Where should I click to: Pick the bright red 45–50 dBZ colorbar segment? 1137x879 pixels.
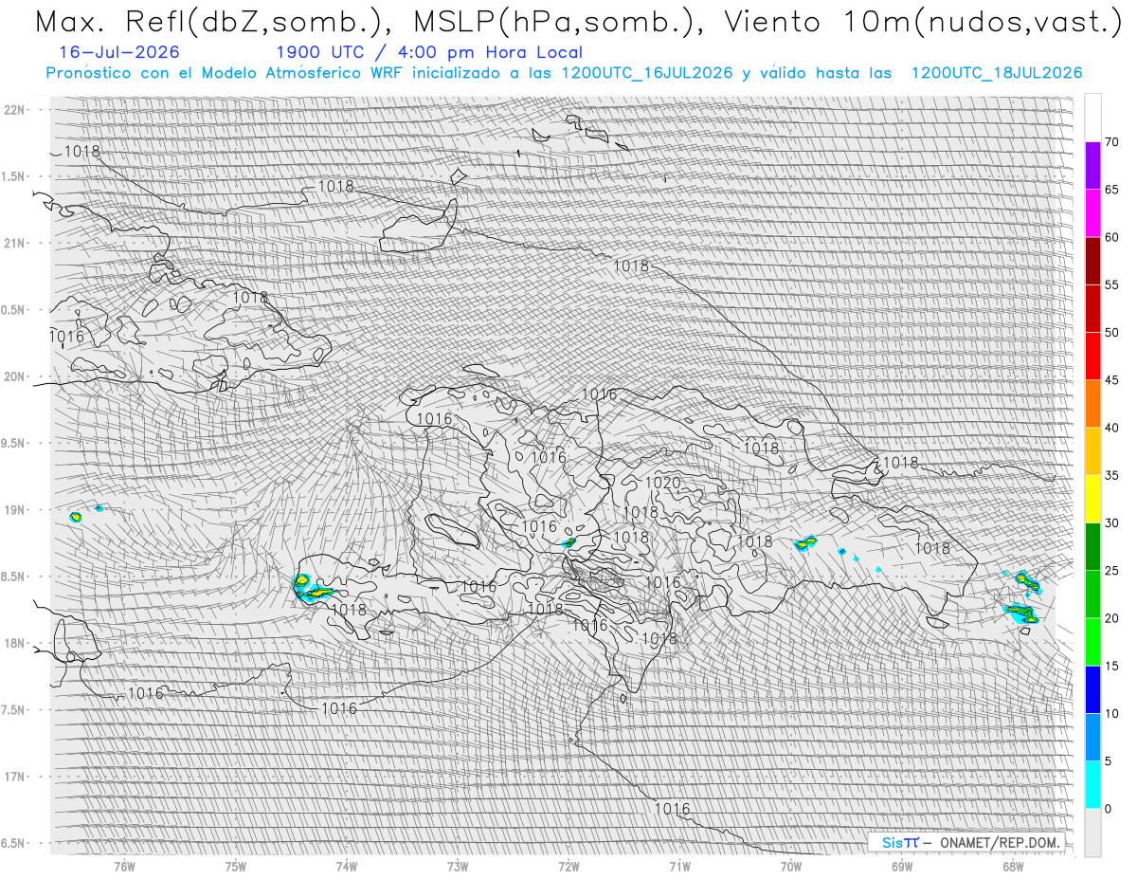tap(1092, 357)
